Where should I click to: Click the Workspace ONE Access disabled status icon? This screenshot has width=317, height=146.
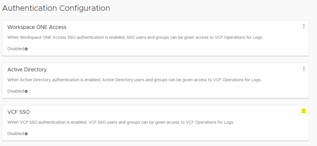(26, 49)
